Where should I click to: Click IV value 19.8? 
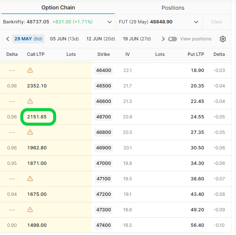point(128,163)
